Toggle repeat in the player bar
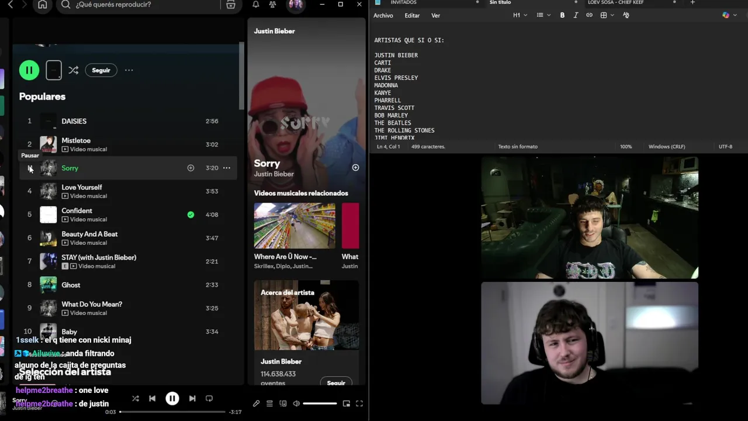Image resolution: width=748 pixels, height=421 pixels. coord(209,398)
